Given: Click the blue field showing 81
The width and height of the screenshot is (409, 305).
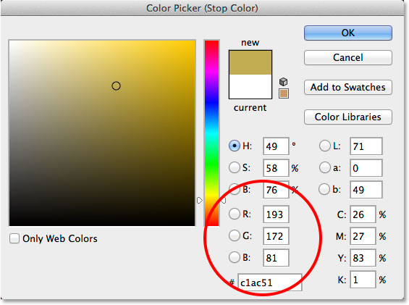Looking at the screenshot, I should click(x=276, y=258).
